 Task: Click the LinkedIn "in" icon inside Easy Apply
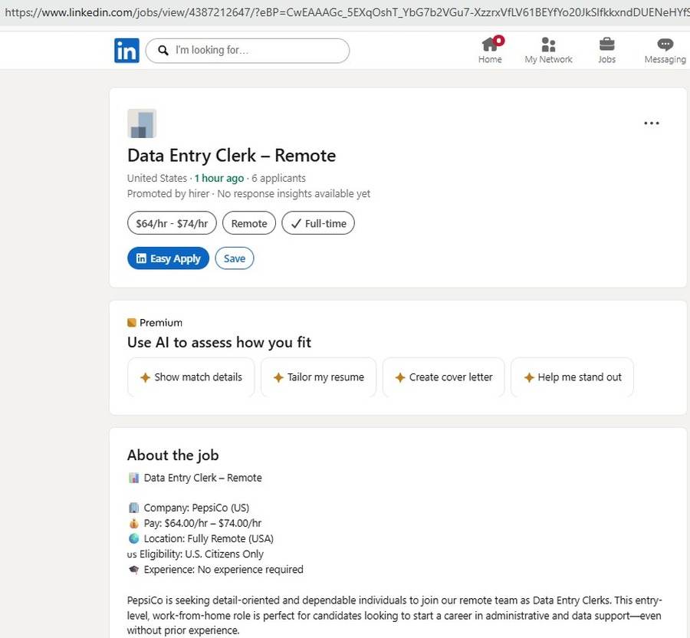coord(141,258)
